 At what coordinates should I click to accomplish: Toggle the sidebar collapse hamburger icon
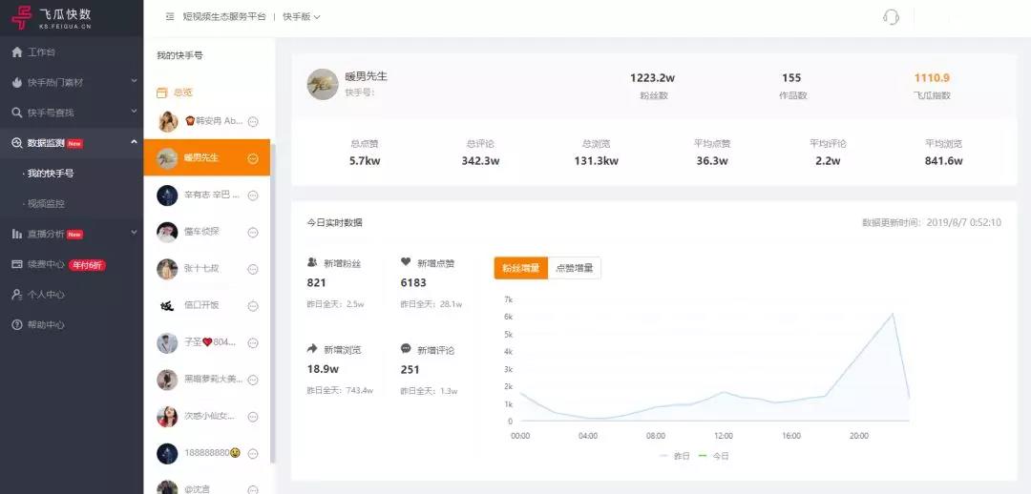coord(170,17)
